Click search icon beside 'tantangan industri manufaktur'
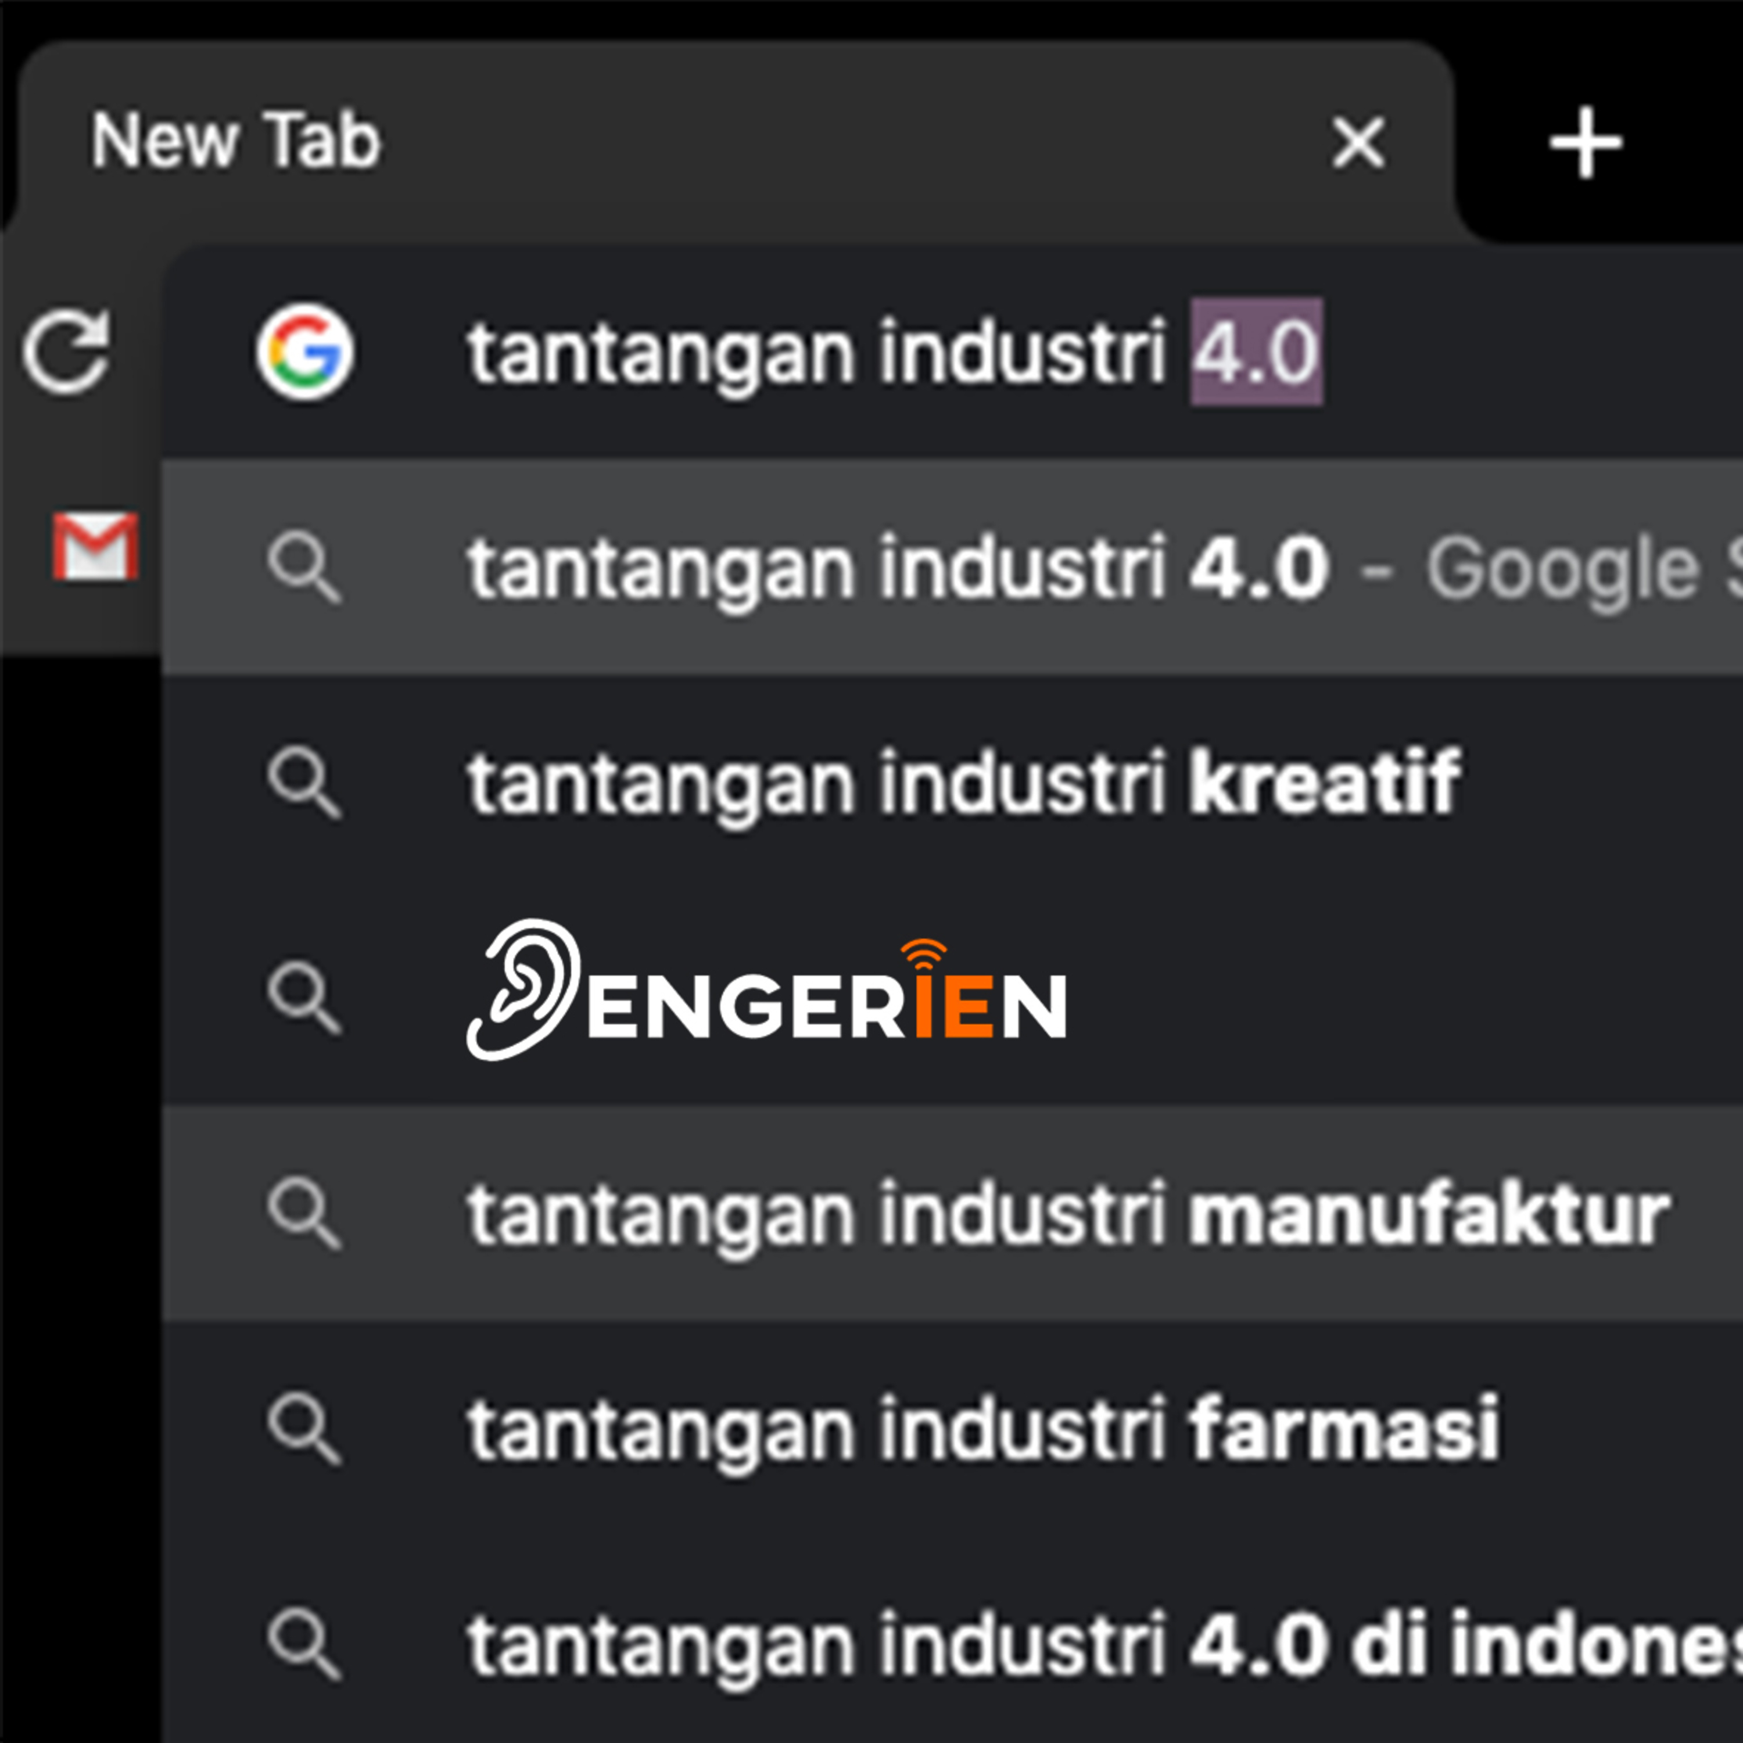This screenshot has width=1743, height=1743. 304,1214
